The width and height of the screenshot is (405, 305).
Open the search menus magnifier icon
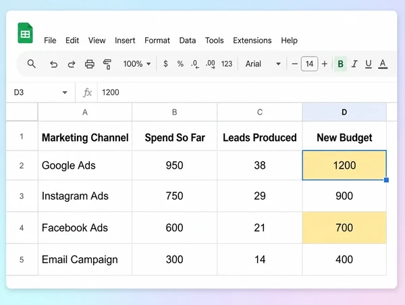point(32,64)
